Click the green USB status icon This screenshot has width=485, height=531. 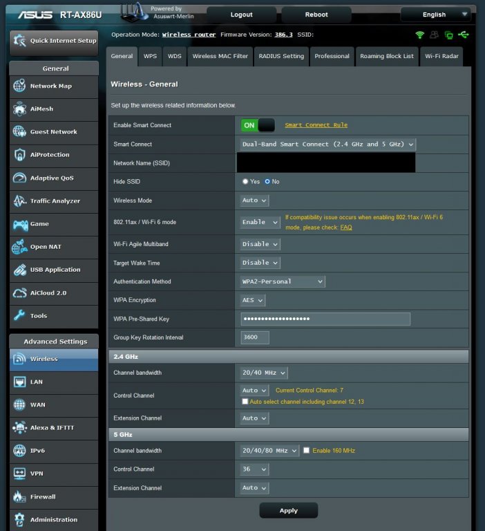click(464, 35)
